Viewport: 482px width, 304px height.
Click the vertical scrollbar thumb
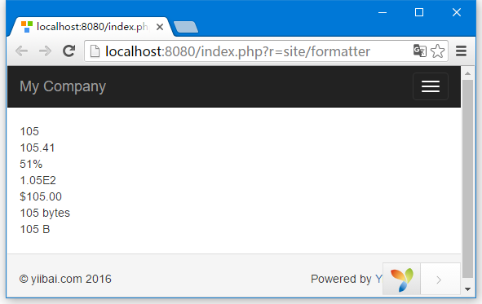point(468,178)
